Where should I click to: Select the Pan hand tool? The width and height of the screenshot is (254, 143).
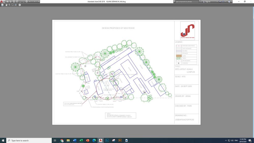[x=6, y=5]
